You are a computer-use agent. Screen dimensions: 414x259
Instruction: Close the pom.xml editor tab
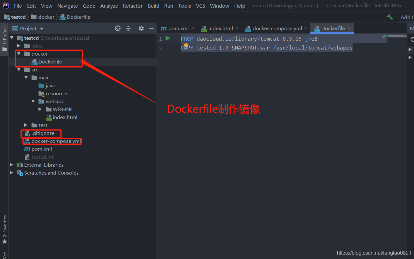click(x=193, y=28)
